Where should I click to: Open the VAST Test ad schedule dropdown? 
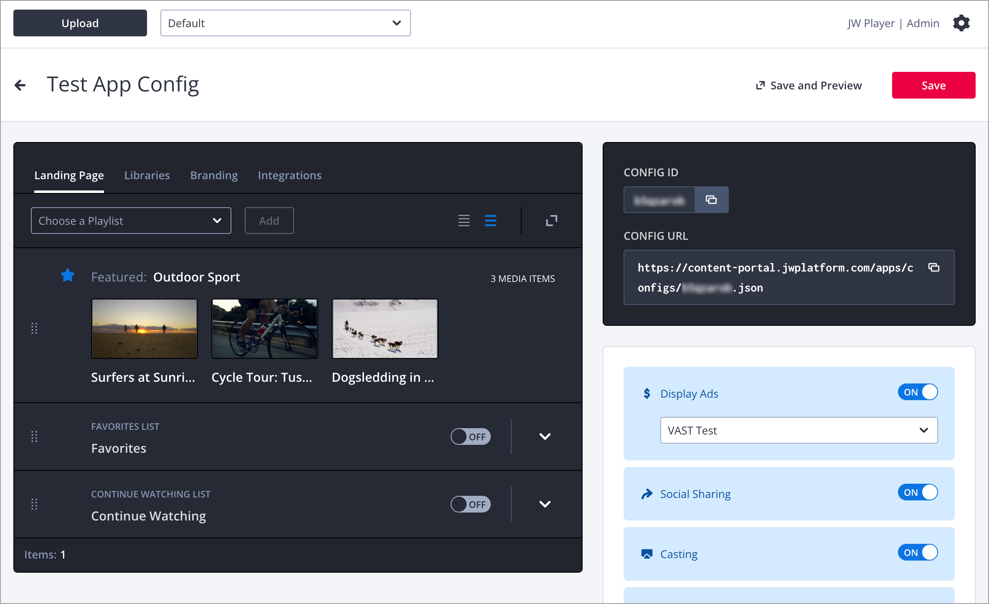point(798,430)
